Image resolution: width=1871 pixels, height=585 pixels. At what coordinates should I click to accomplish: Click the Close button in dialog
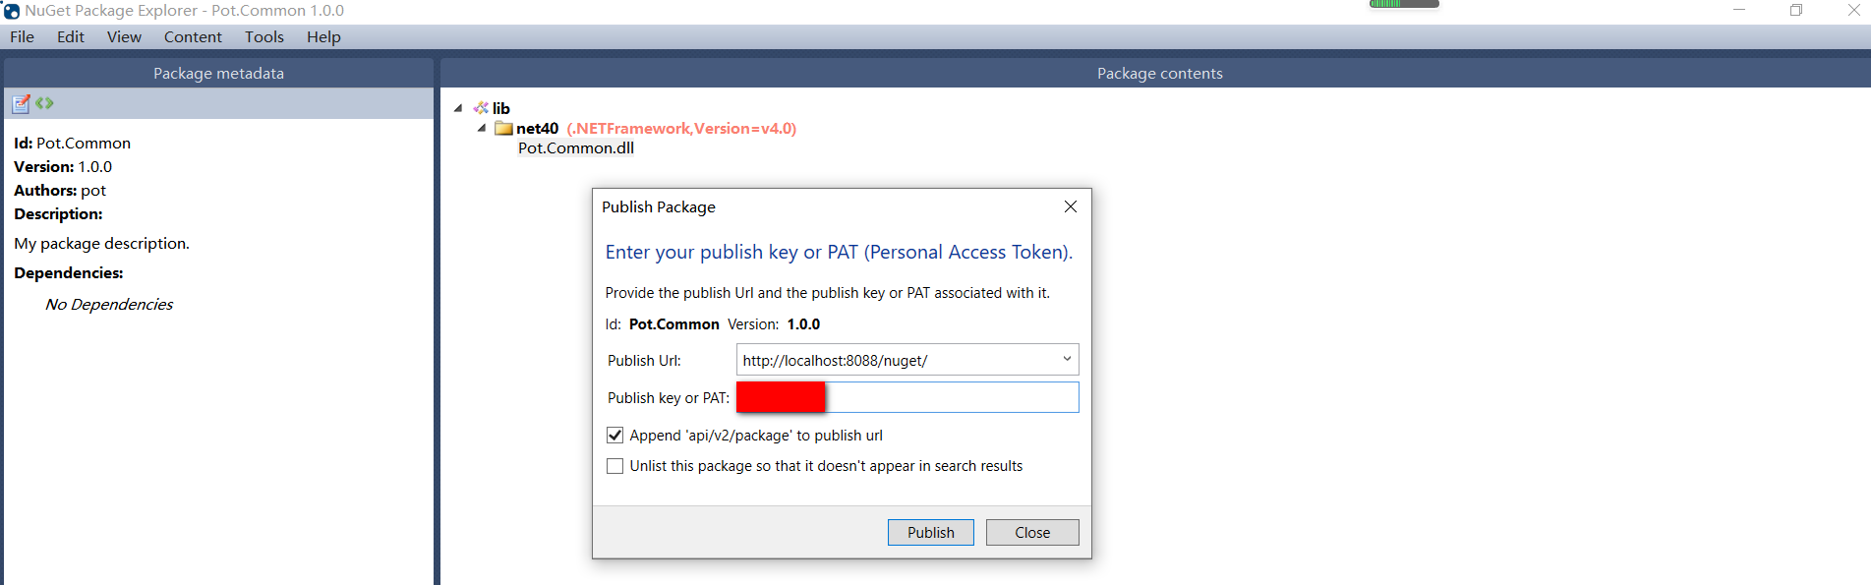(x=1032, y=532)
